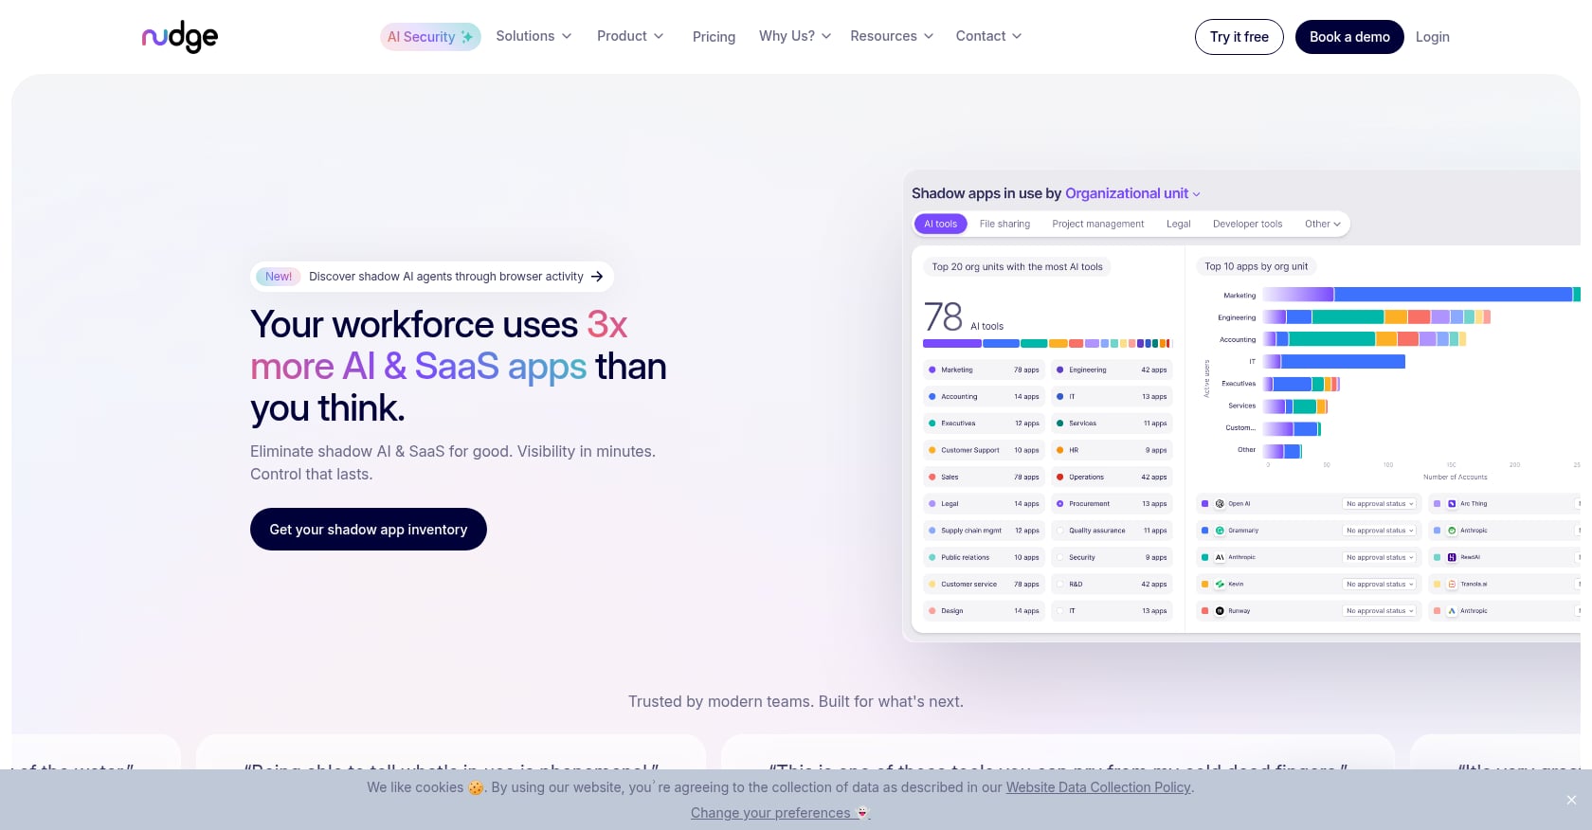Image resolution: width=1592 pixels, height=830 pixels.
Task: Click the Try it free button
Action: pyautogui.click(x=1239, y=37)
